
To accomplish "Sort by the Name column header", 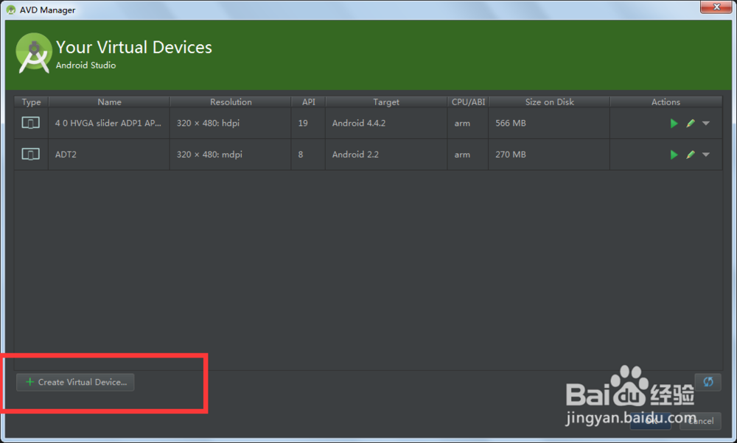I will click(109, 102).
